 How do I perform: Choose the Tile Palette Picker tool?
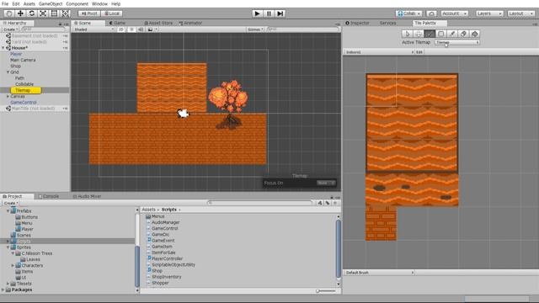[452, 34]
